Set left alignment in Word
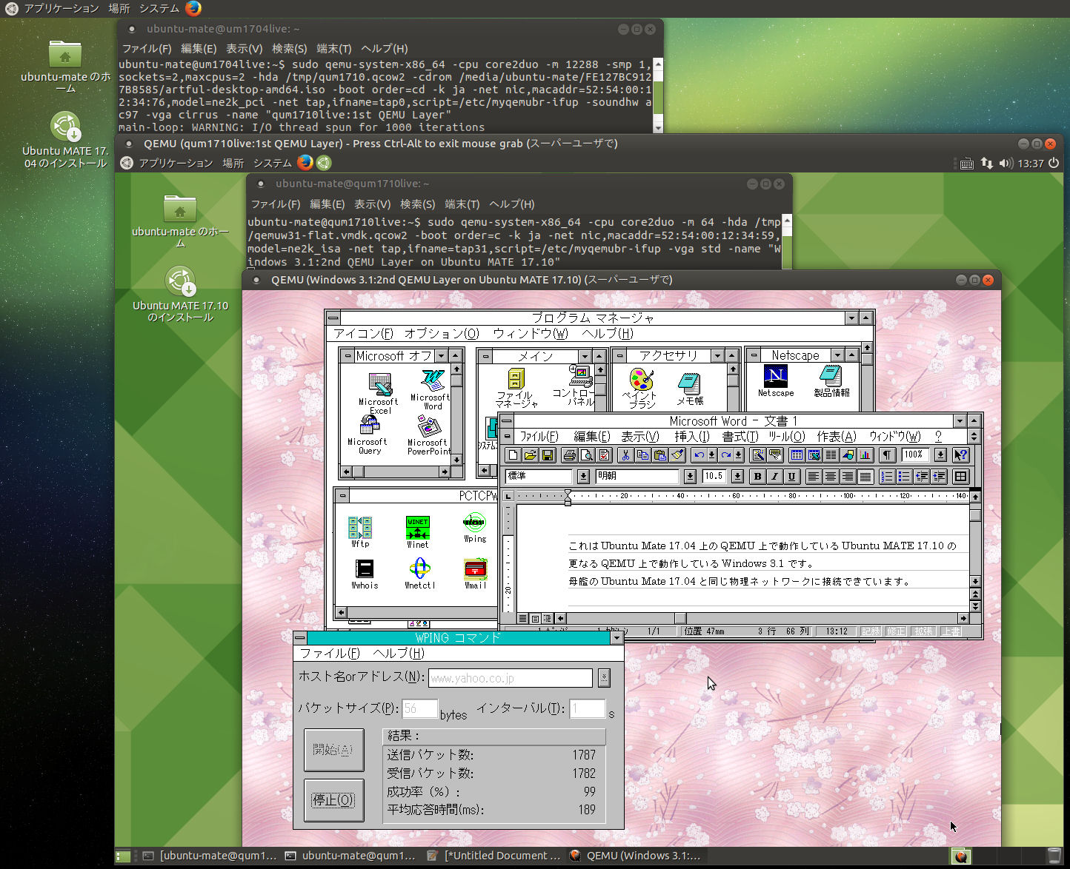The height and width of the screenshot is (869, 1070). [814, 476]
